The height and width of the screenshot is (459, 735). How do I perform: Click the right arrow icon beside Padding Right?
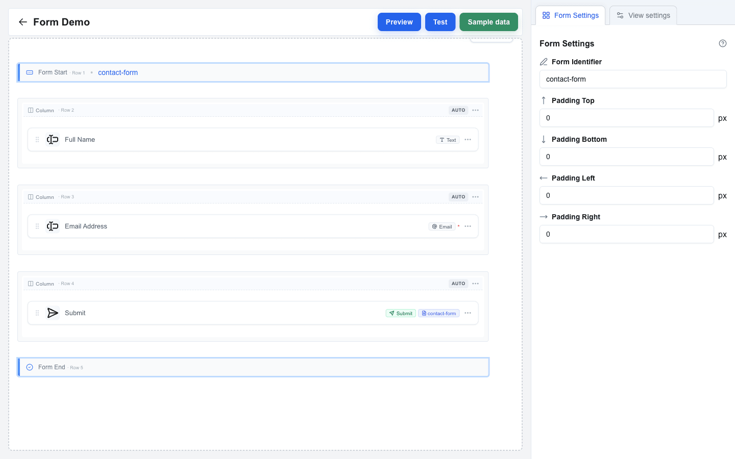544,217
